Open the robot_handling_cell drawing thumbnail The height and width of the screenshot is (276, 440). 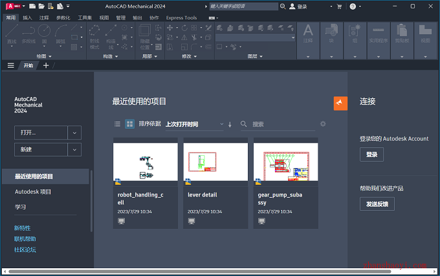(146, 162)
